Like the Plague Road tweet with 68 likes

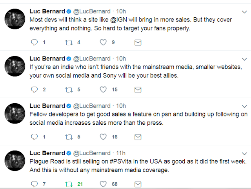[103, 184]
